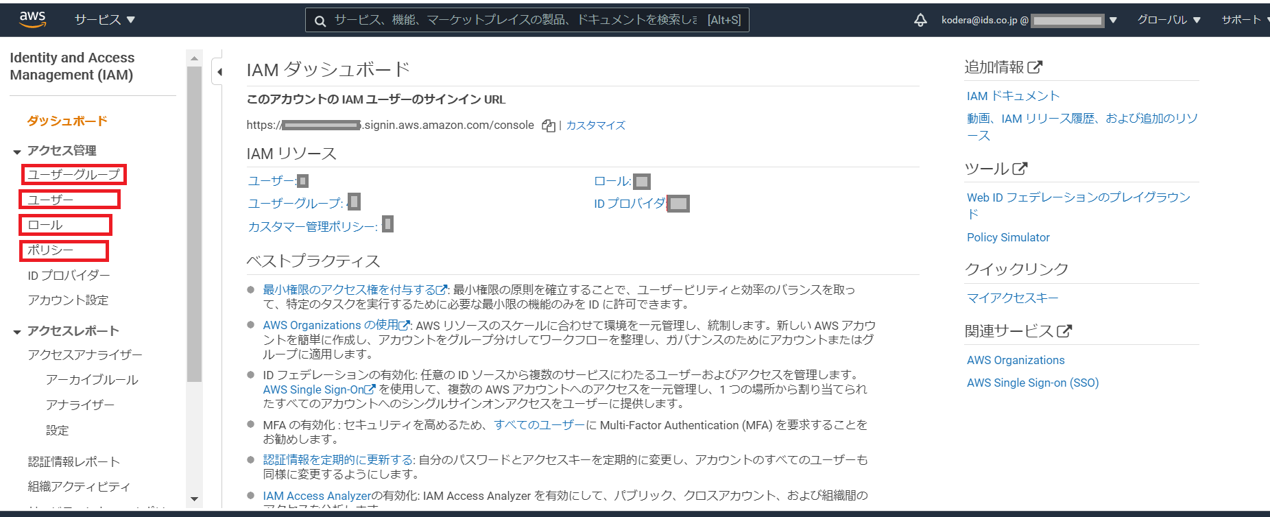Click the search magnifier icon
The width and height of the screenshot is (1270, 517).
point(320,21)
